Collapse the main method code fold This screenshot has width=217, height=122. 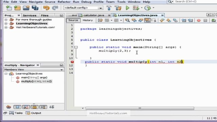(76, 47)
